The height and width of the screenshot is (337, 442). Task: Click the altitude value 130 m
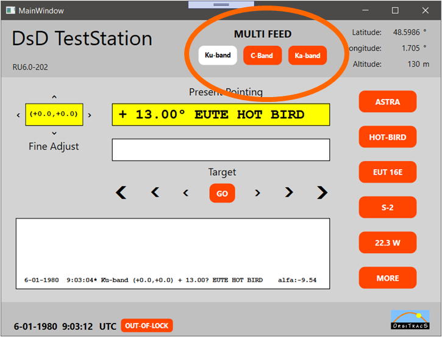click(x=418, y=64)
